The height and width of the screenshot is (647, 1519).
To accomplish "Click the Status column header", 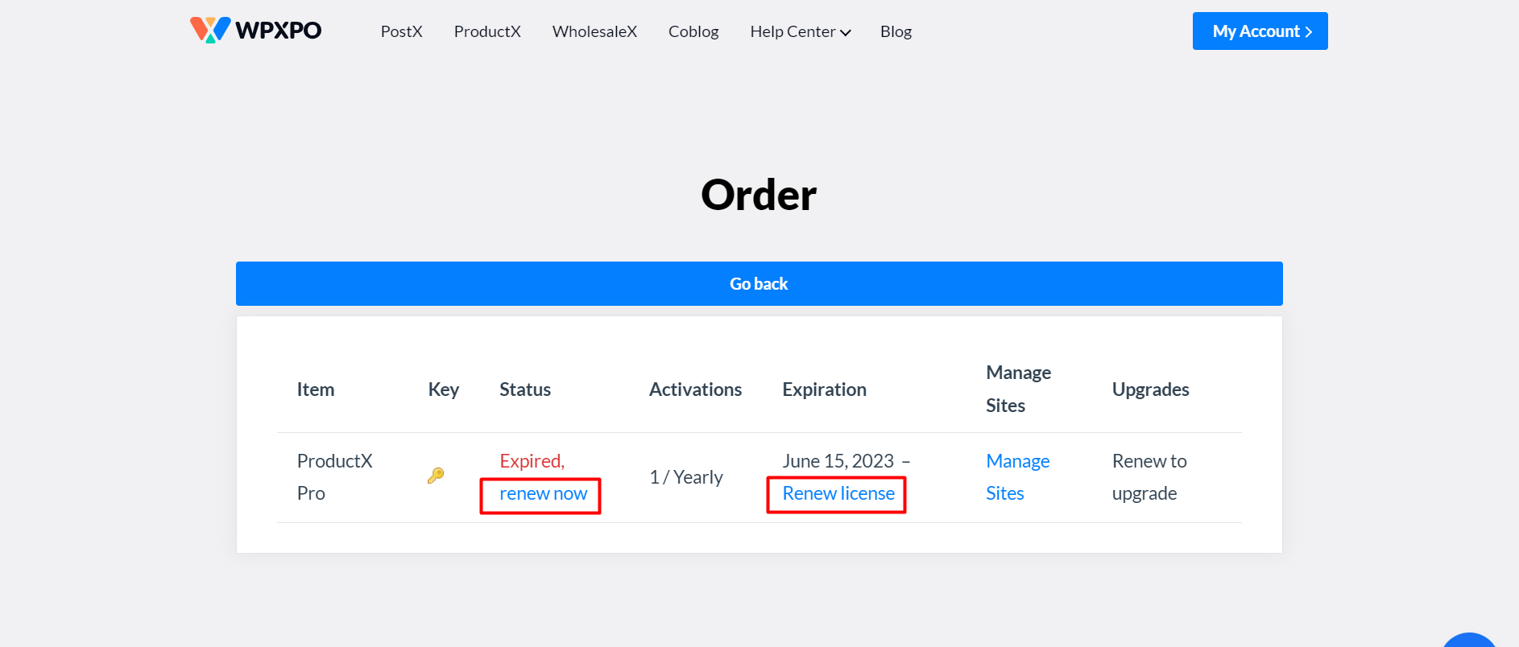I will point(525,389).
